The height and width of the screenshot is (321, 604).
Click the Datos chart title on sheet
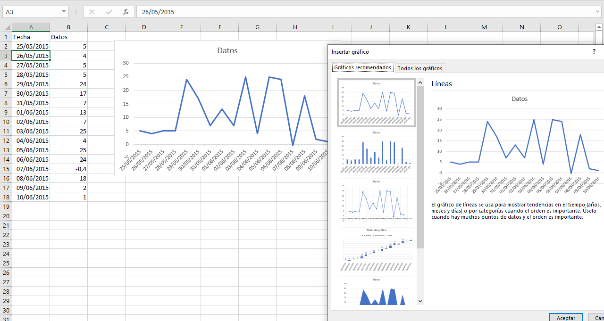click(227, 50)
